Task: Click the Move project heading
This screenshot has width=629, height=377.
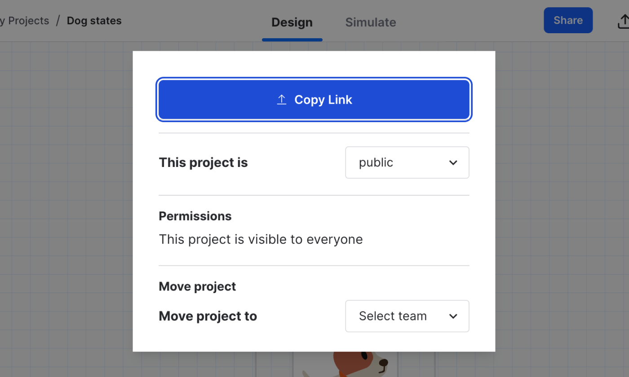Action: [x=197, y=286]
